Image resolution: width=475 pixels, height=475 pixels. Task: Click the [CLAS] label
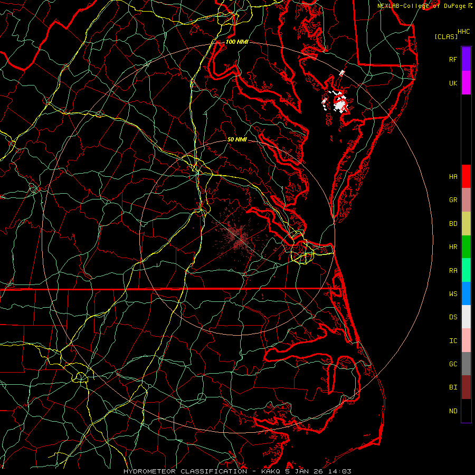point(446,36)
